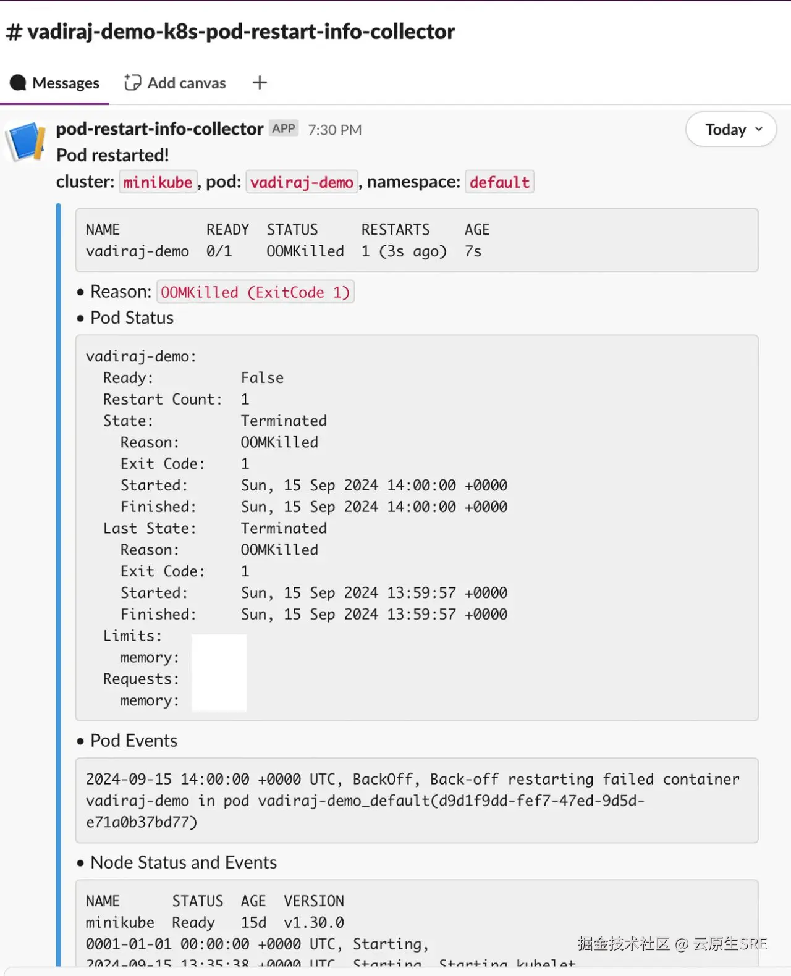Click the pod-restart-info-collector sender name
The width and height of the screenshot is (791, 976).
click(x=159, y=129)
